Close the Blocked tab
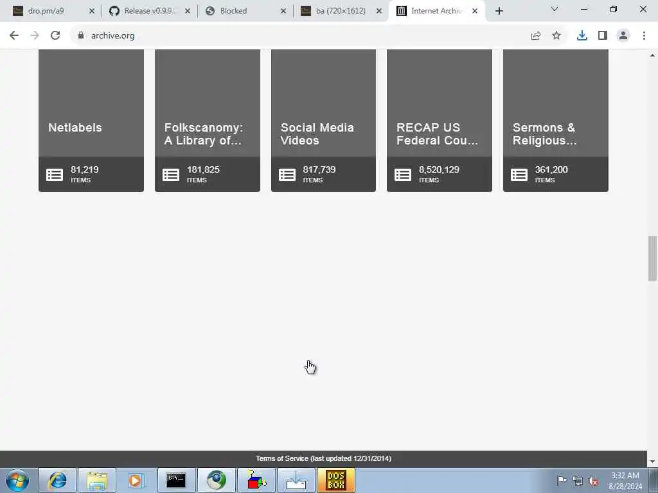 [x=283, y=11]
